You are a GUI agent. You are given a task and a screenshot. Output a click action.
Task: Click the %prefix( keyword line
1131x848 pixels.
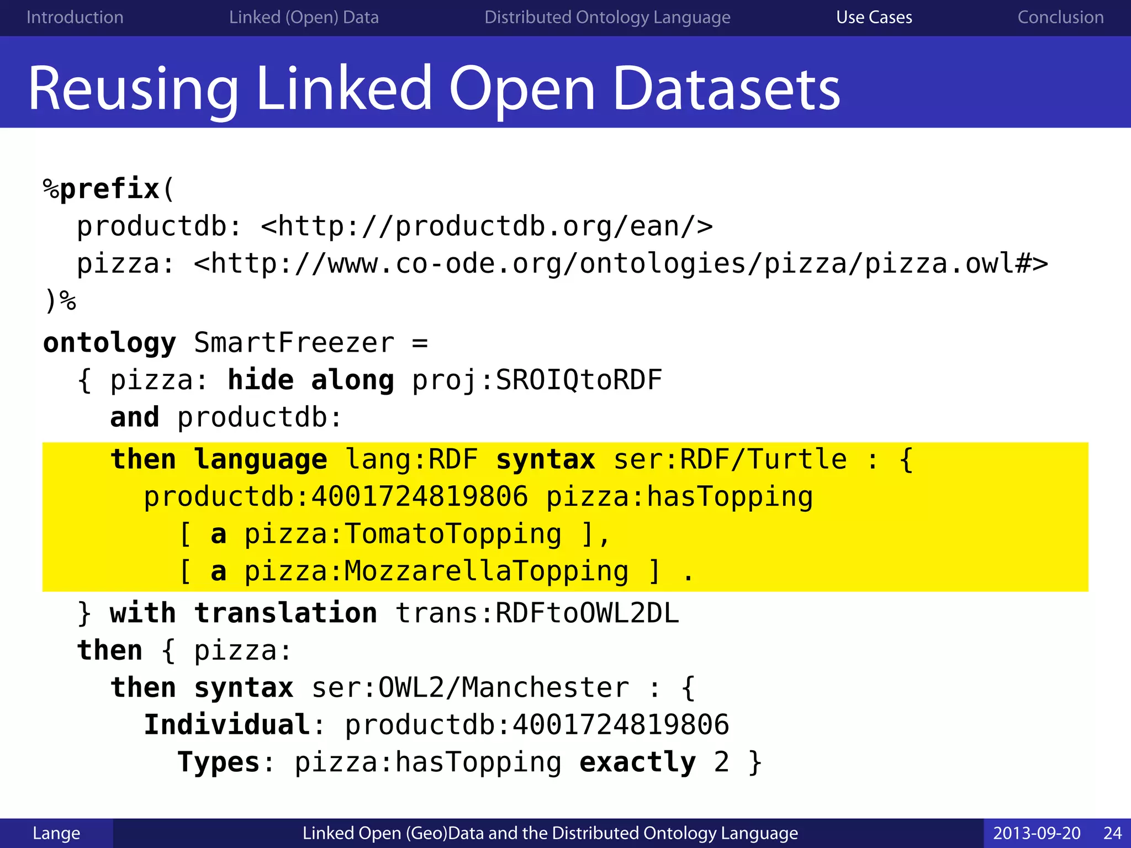click(109, 189)
